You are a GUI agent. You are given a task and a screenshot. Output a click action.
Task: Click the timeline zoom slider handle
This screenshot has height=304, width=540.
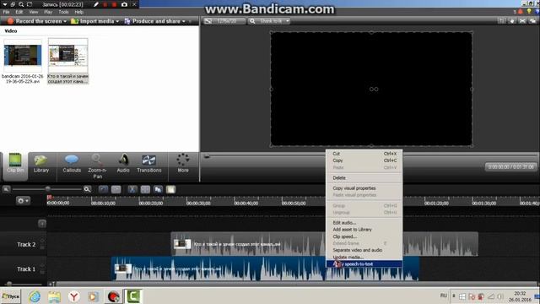(x=48, y=189)
